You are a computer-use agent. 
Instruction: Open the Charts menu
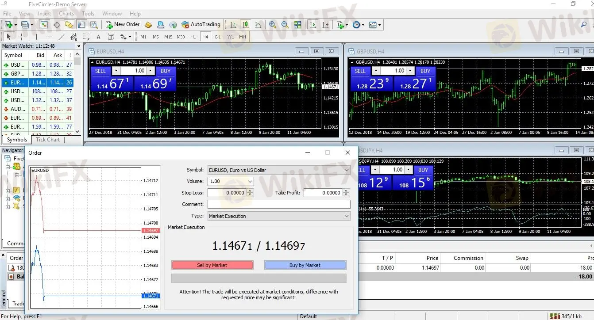point(66,14)
